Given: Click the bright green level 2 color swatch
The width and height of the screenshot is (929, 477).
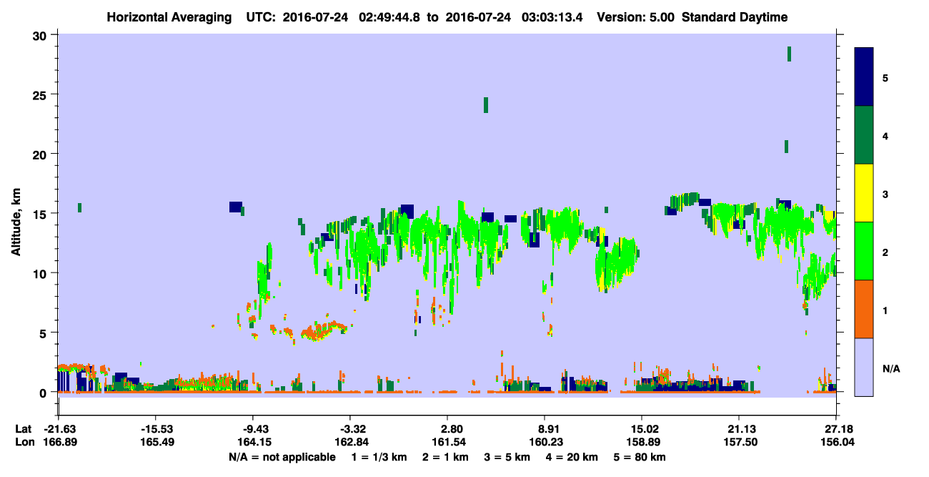Looking at the screenshot, I should (x=864, y=251).
